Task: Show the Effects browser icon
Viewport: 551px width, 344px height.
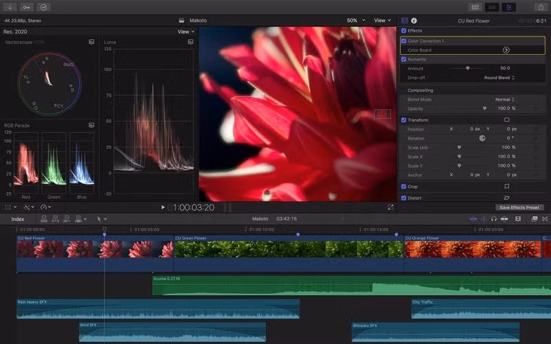Action: (534, 219)
